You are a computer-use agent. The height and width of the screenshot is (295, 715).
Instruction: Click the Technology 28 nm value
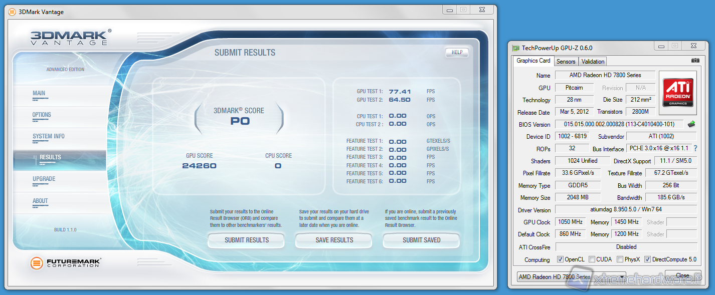point(574,100)
